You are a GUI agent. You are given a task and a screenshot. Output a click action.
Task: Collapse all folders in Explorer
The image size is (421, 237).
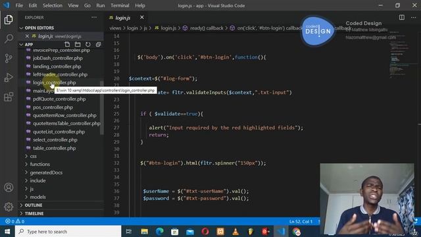[x=98, y=44]
